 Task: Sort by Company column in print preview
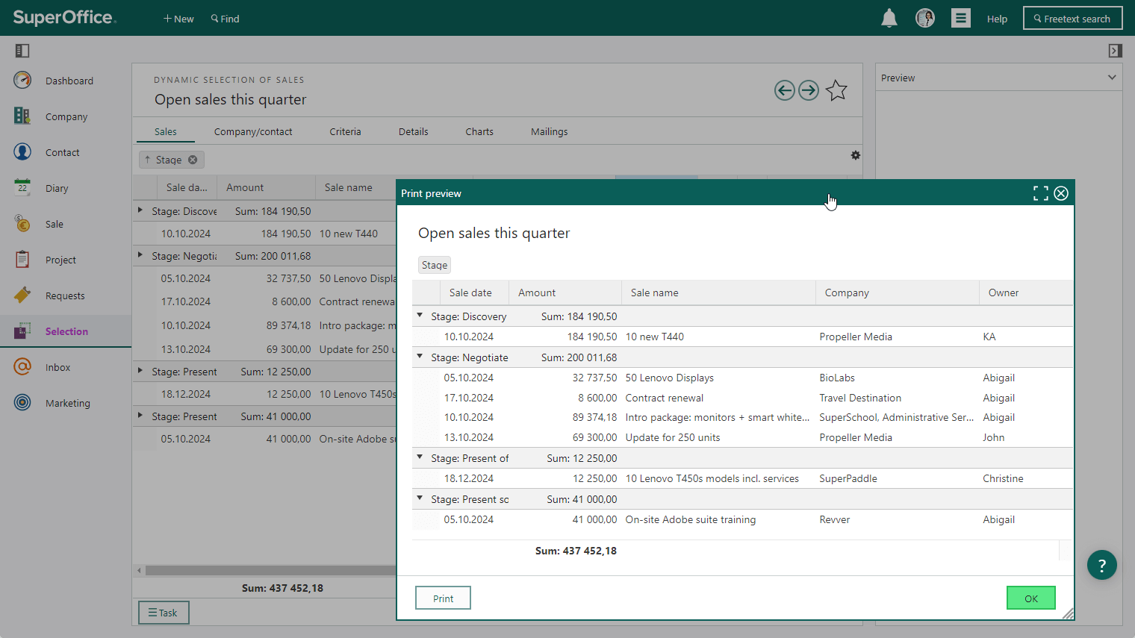click(x=898, y=293)
